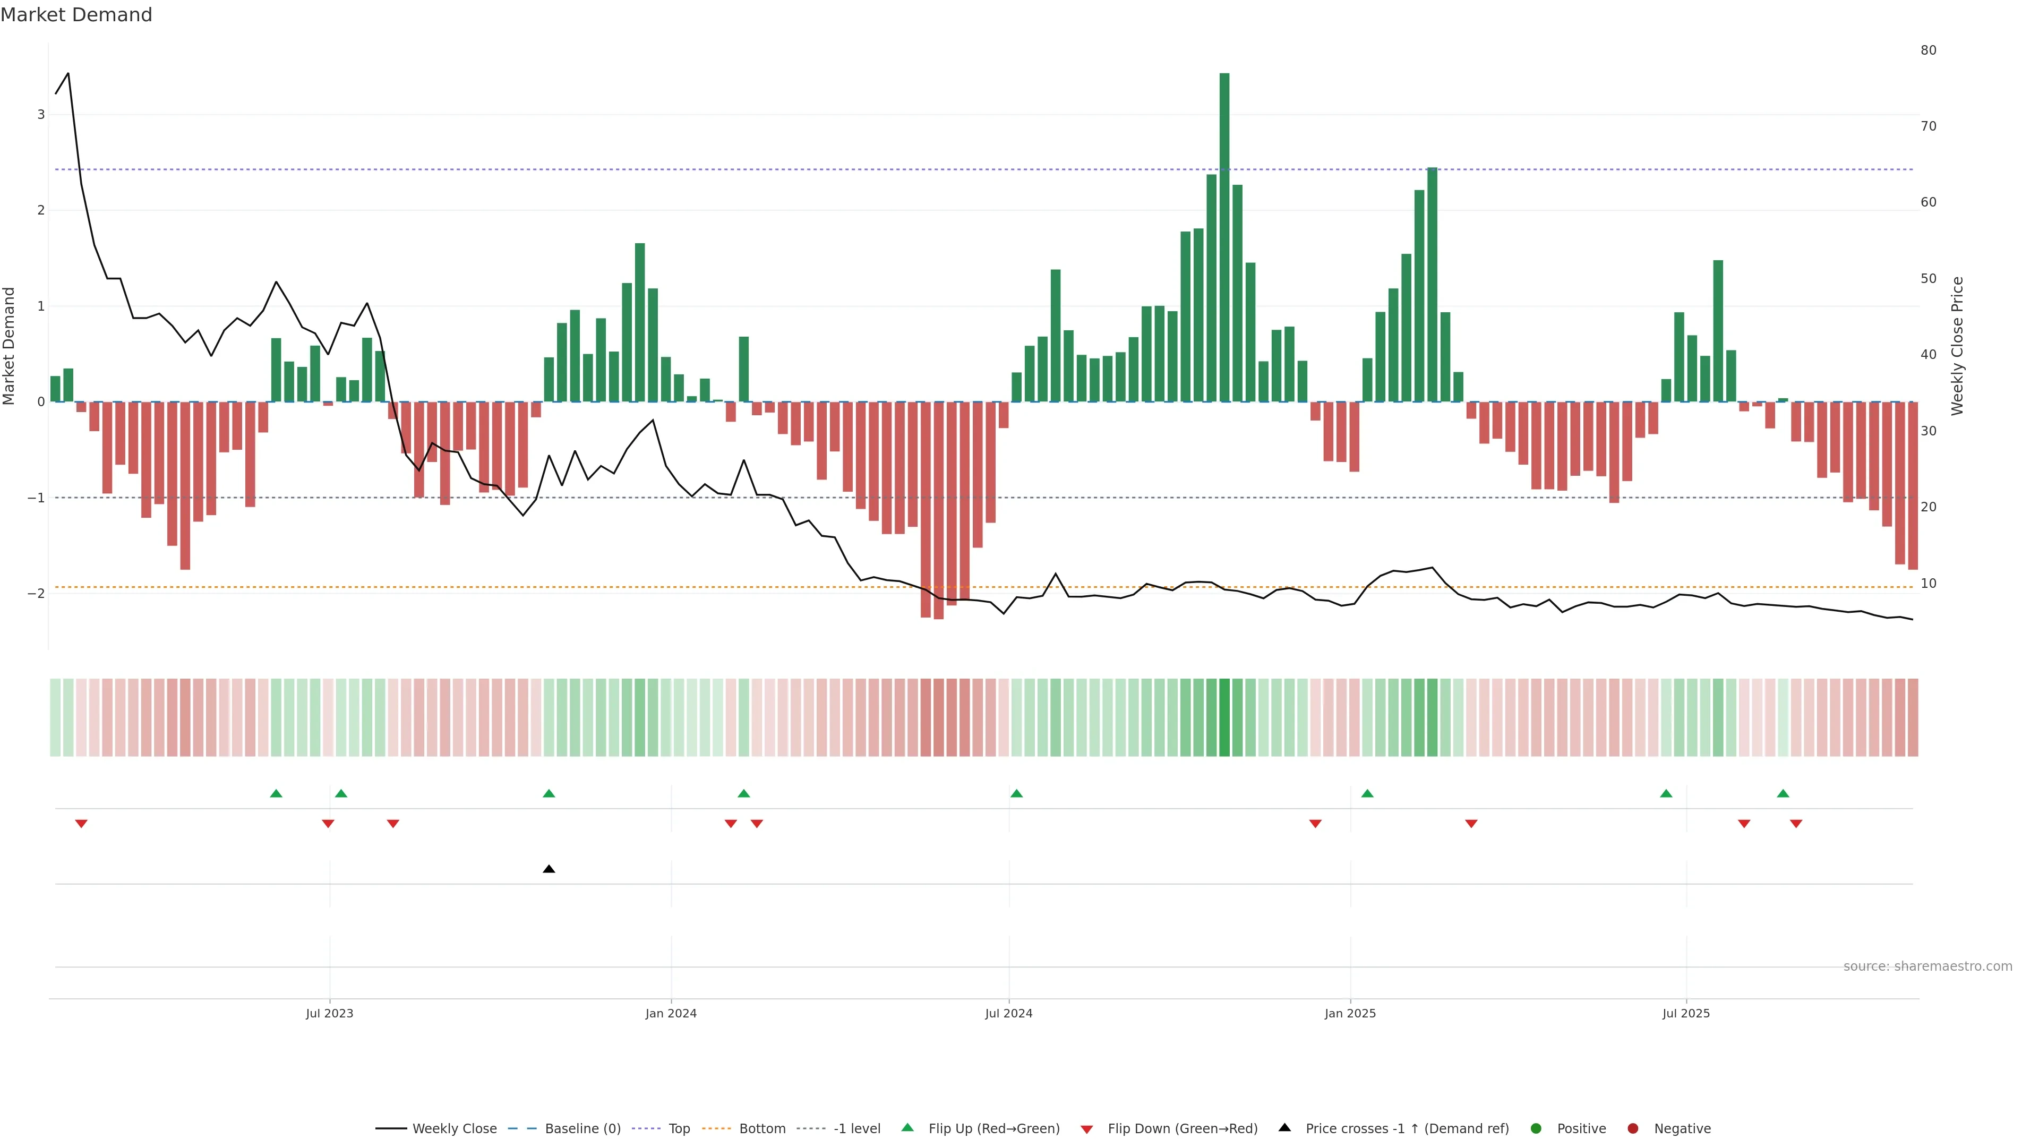2039x1147 pixels.
Task: Click the Jan 2025 axis label
Action: click(x=1350, y=1013)
